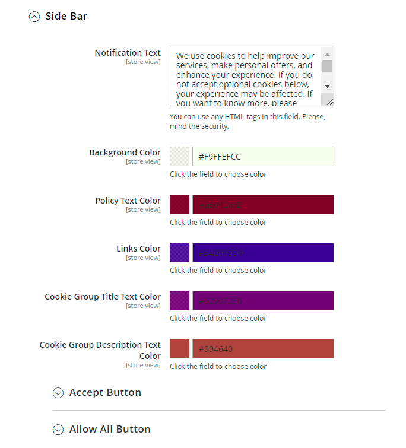Click the Links Color purple swatch
Image resolution: width=406 pixels, height=448 pixels.
point(179,253)
